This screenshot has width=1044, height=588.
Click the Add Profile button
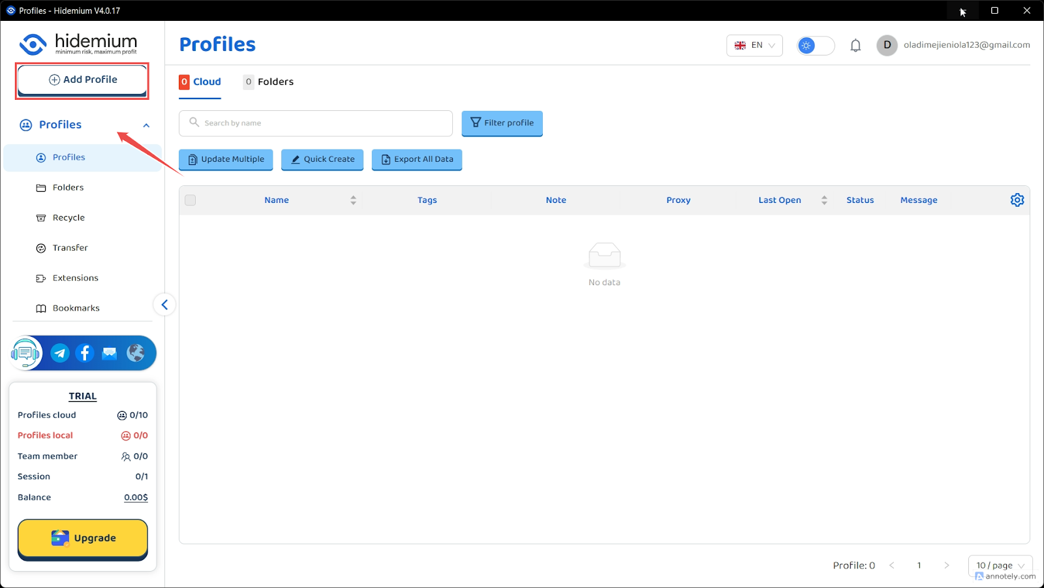coord(82,80)
